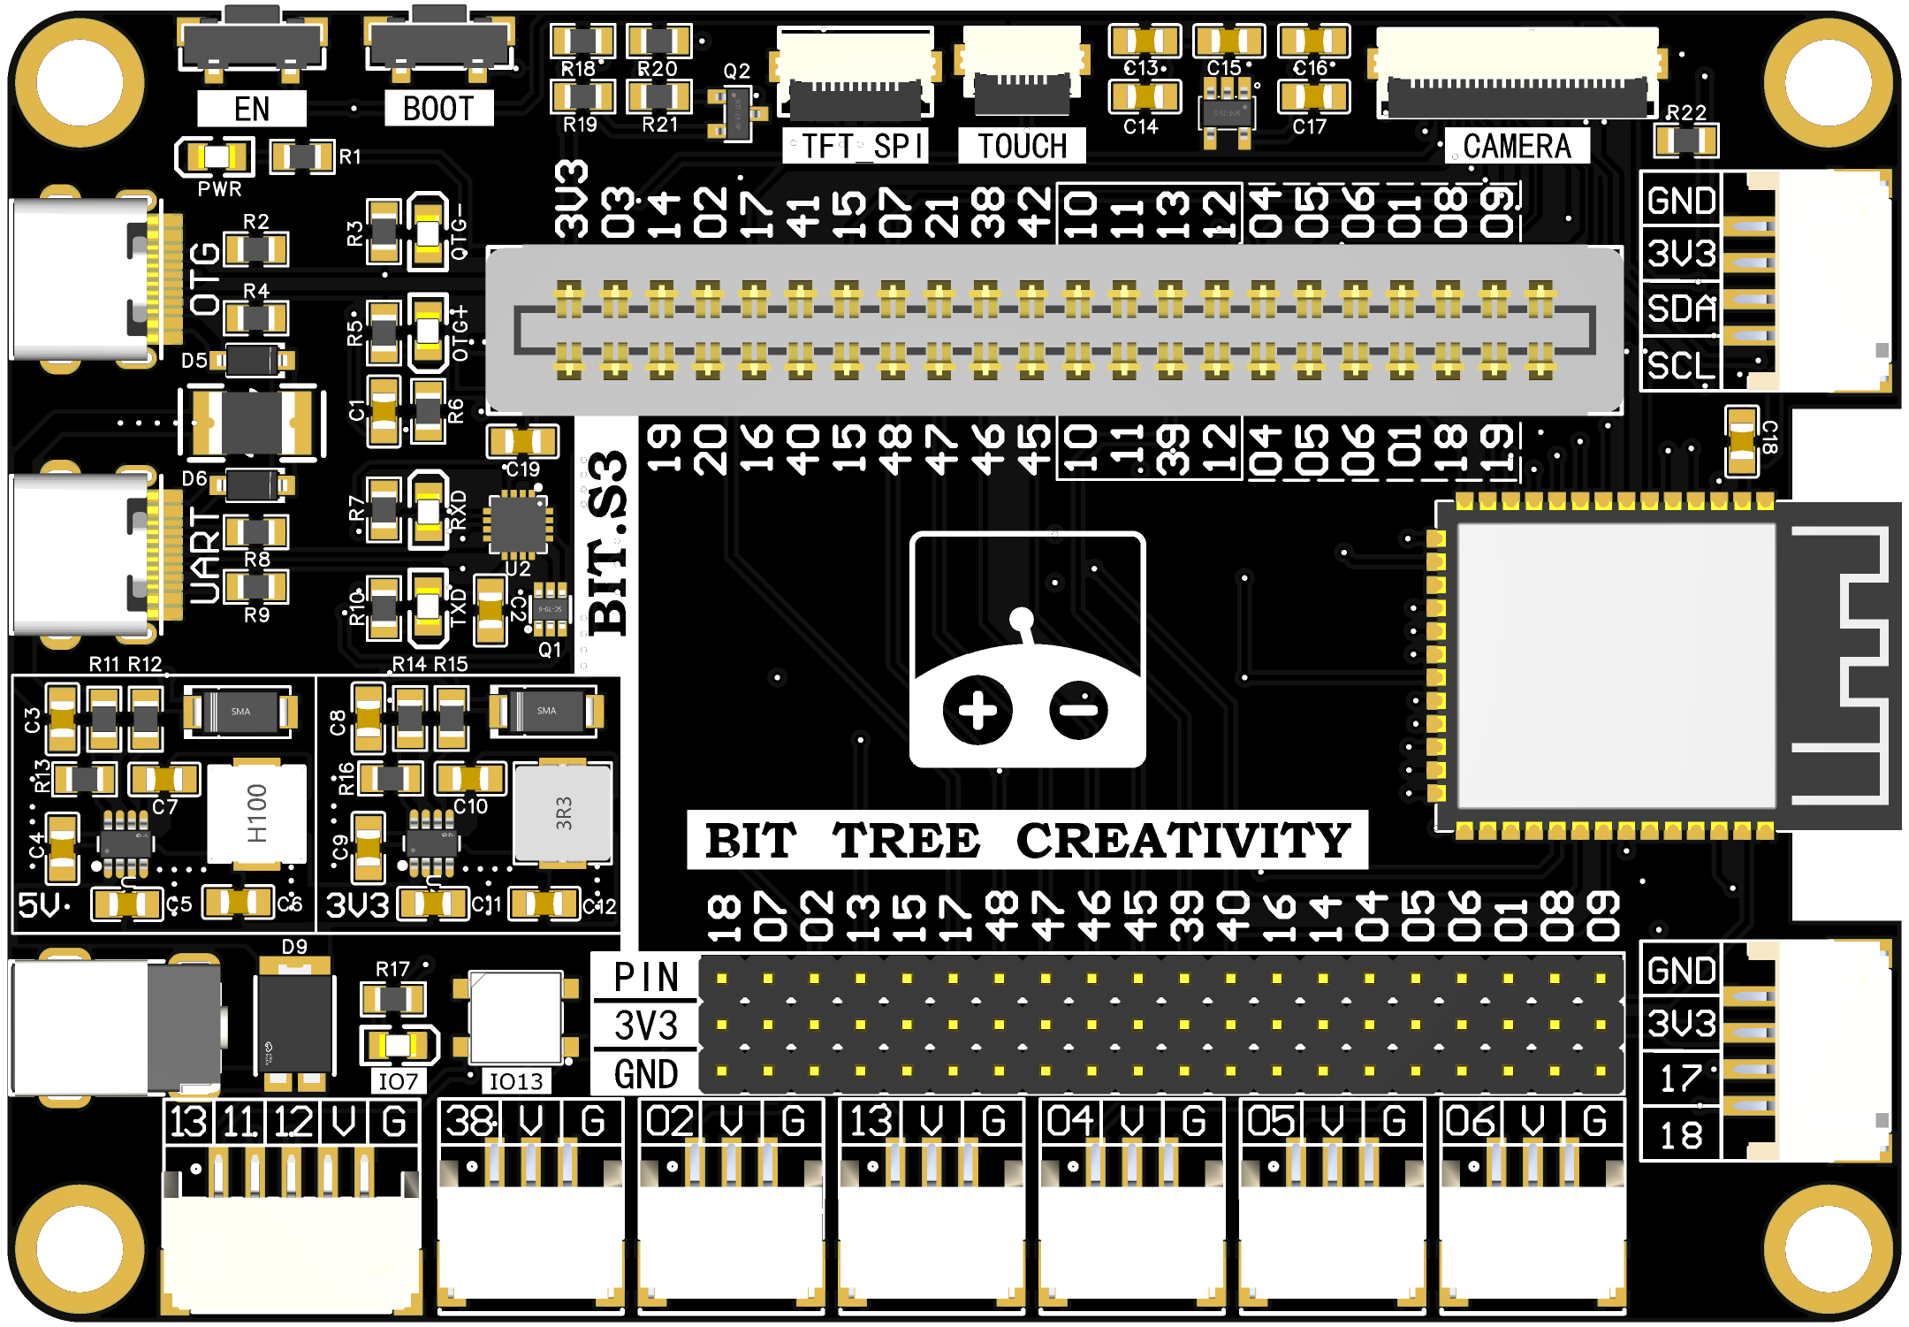Click the ESP32 module metal shield
The width and height of the screenshot is (1909, 1327).
[1616, 665]
